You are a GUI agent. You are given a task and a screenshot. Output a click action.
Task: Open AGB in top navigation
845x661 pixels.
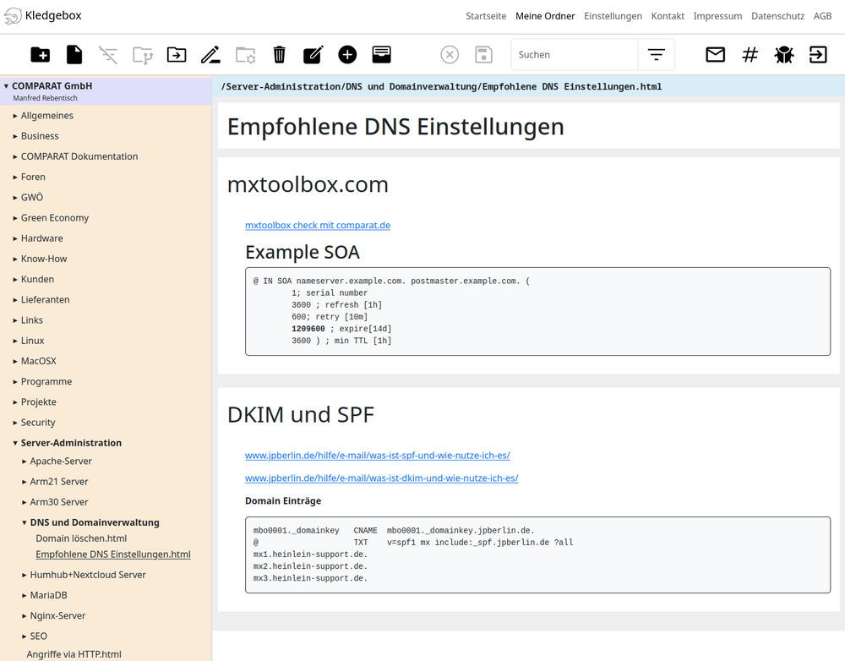pos(822,16)
